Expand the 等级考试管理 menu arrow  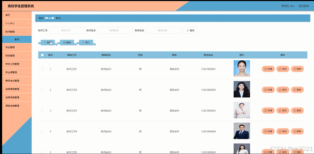pyautogui.click(x=29, y=81)
